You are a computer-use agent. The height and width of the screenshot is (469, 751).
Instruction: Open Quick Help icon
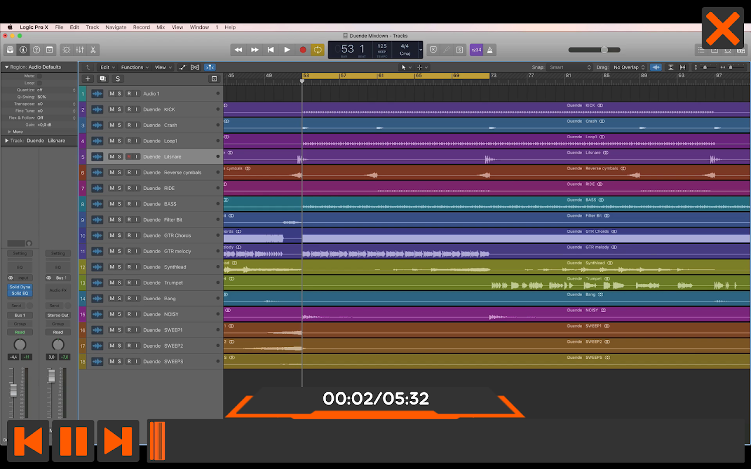pos(36,50)
